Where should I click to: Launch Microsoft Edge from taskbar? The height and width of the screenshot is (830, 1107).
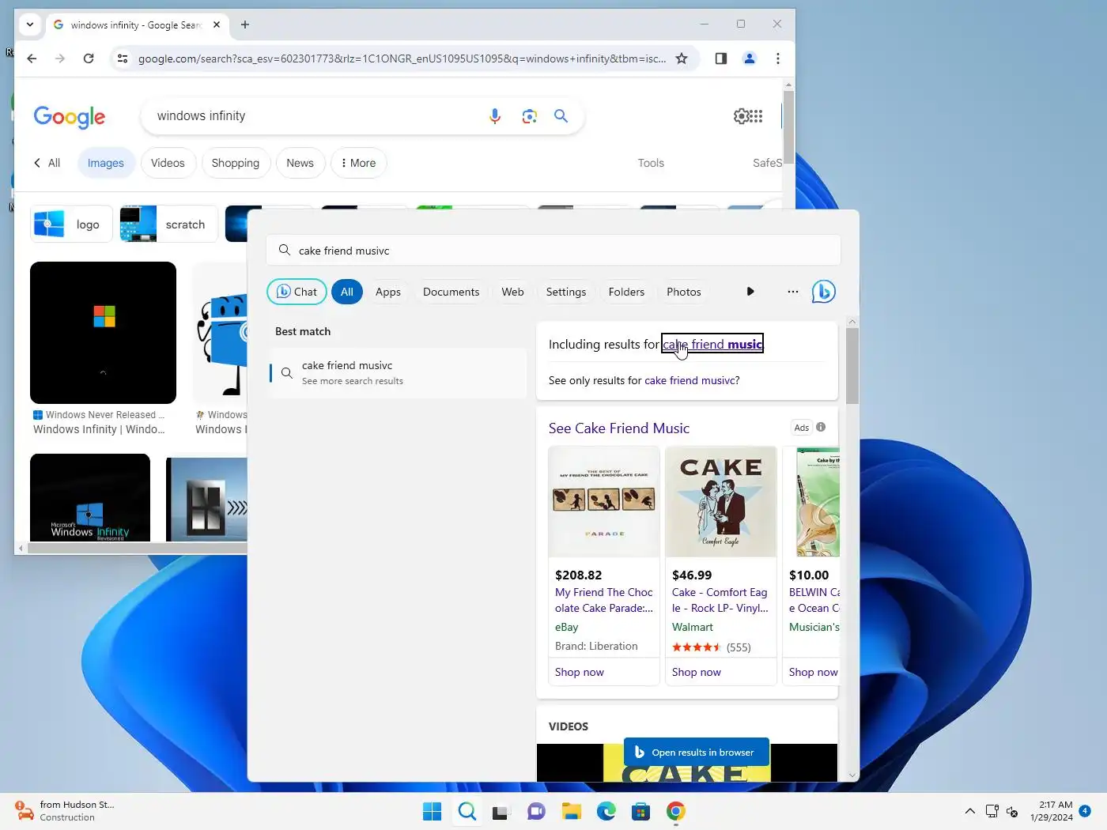point(606,811)
